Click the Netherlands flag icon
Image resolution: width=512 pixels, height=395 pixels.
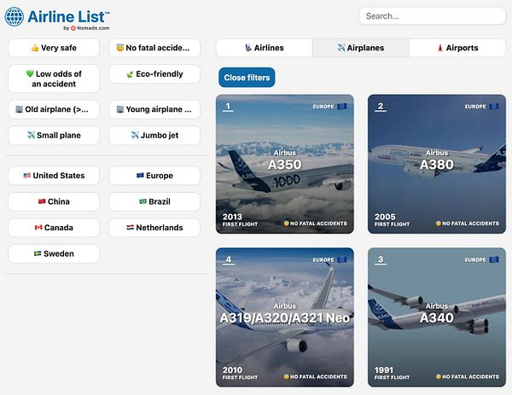[x=130, y=228]
